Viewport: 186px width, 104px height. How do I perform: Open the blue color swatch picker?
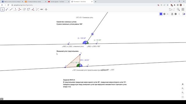point(161,14)
